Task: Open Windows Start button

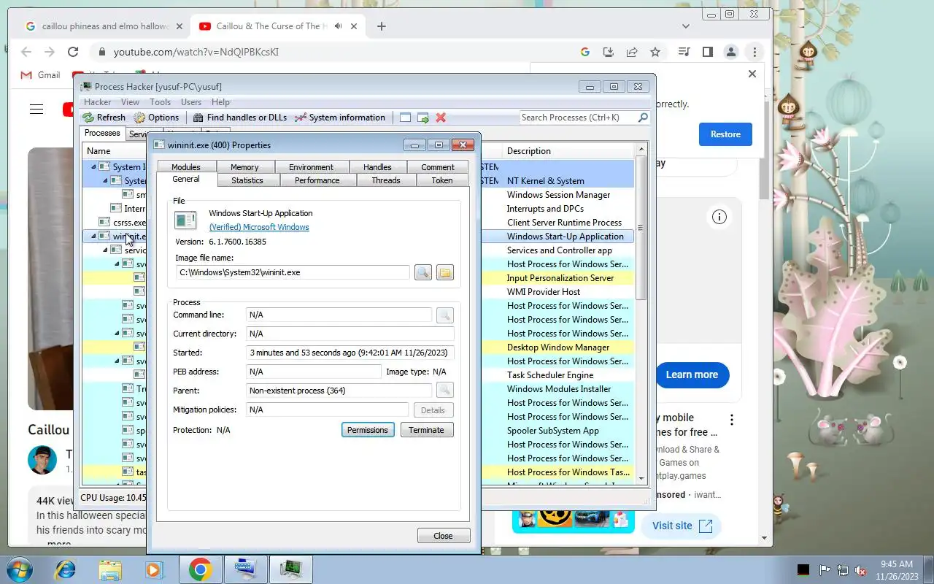Action: coord(19,569)
